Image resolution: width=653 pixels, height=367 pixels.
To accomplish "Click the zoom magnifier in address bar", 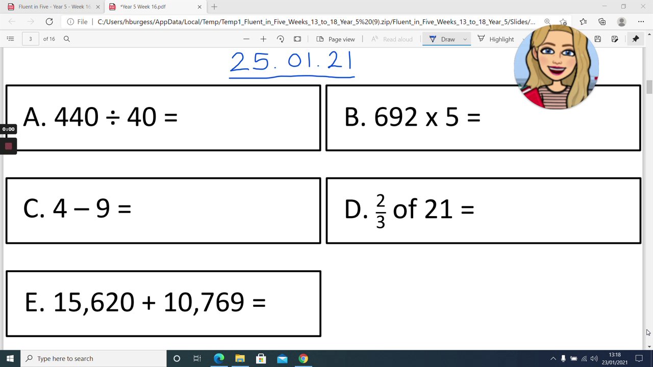I will point(547,21).
